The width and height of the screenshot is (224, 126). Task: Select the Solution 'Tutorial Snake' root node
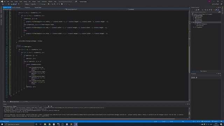pyautogui.click(x=203, y=14)
